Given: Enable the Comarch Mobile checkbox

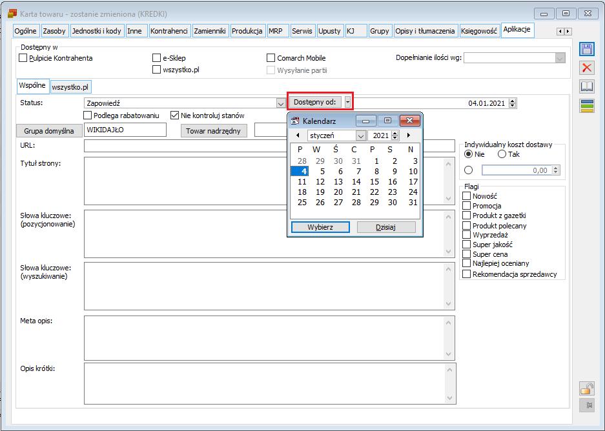Looking at the screenshot, I should (271, 58).
